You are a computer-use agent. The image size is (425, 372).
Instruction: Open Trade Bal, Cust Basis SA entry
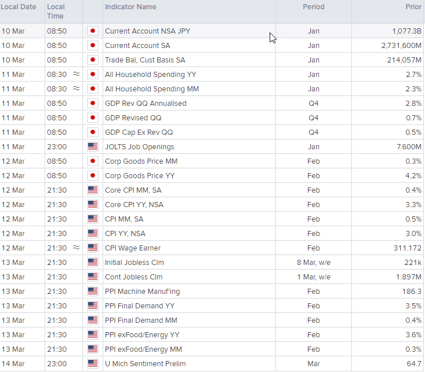(x=145, y=60)
